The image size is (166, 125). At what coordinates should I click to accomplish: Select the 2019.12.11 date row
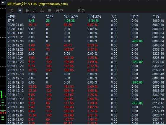click(16, 95)
